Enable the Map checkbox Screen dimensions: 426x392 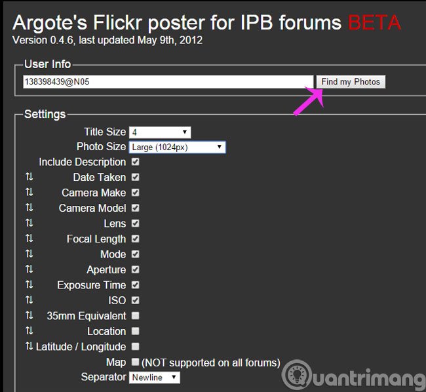click(x=135, y=362)
